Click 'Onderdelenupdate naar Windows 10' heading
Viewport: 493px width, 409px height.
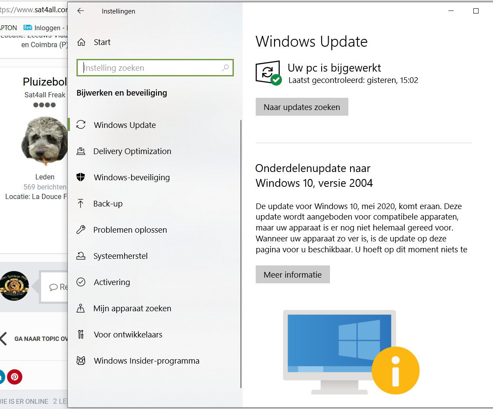(x=314, y=175)
